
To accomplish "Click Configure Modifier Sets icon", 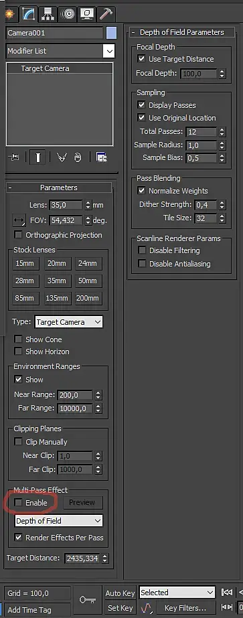I will coord(102,157).
